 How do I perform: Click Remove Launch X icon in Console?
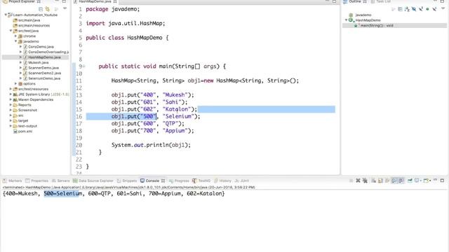point(358,181)
